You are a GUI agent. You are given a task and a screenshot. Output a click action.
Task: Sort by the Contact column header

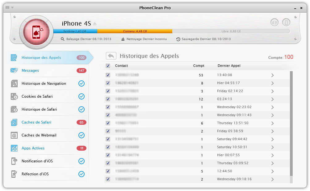(121, 66)
